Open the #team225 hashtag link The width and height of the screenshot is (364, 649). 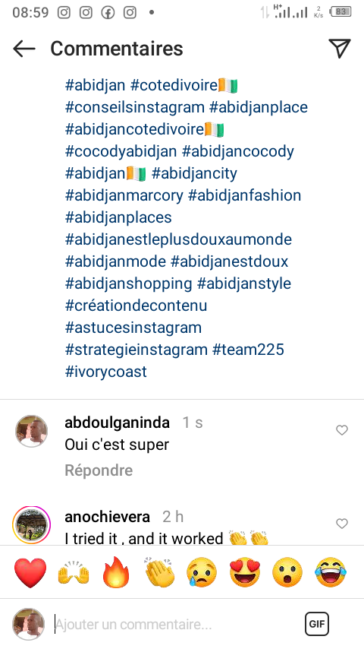(248, 350)
